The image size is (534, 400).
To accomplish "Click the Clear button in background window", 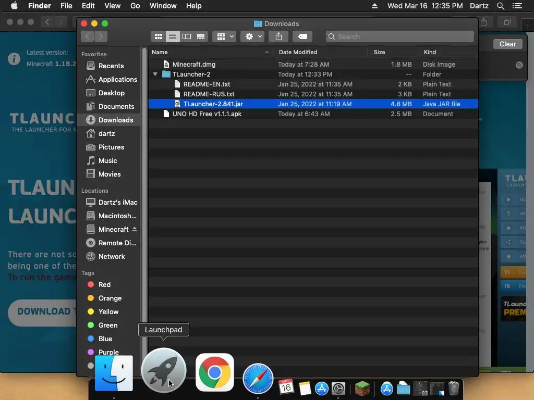I will pyautogui.click(x=508, y=44).
